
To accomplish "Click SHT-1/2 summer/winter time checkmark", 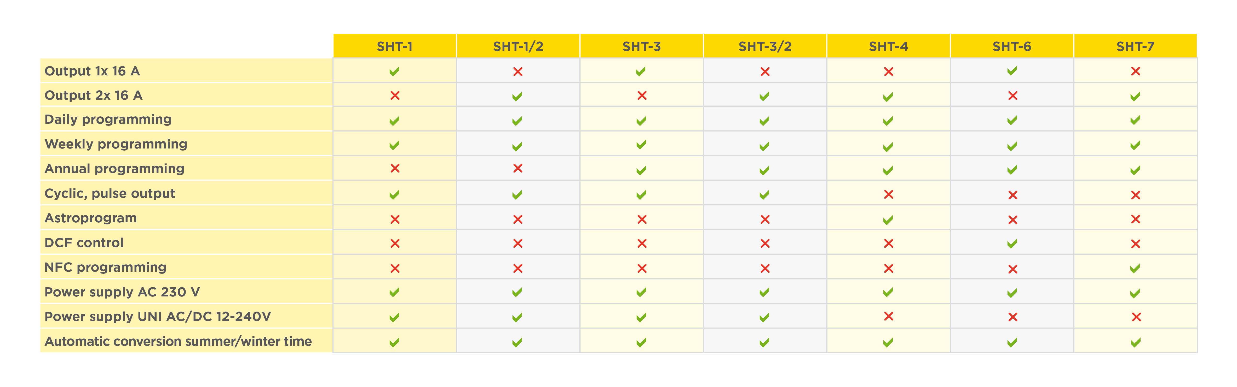I will click(517, 342).
